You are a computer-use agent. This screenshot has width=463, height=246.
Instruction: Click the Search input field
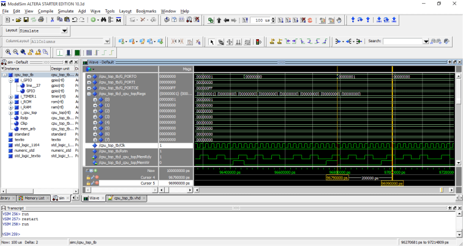pos(403,41)
